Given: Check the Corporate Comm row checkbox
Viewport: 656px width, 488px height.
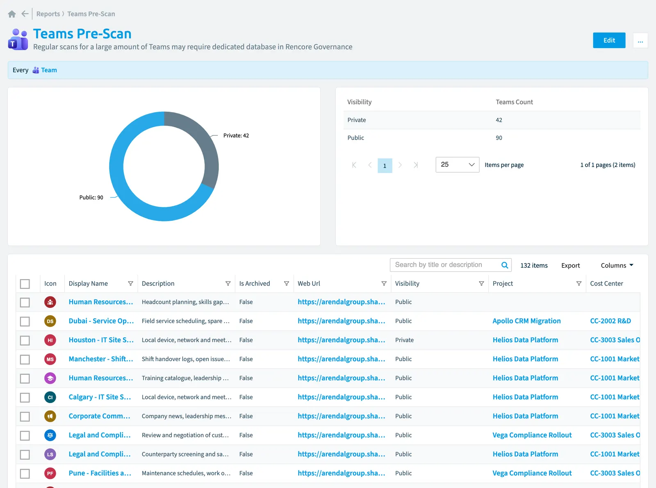Looking at the screenshot, I should pos(25,417).
